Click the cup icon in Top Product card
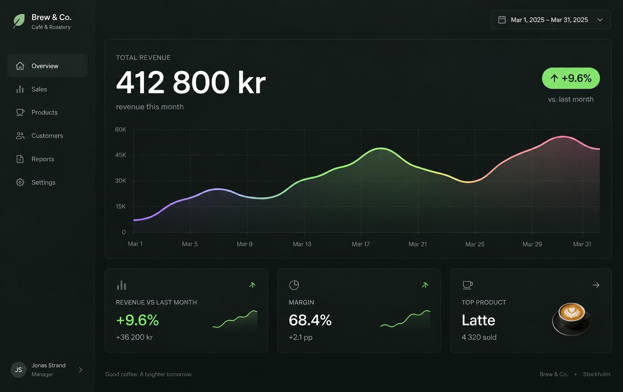Image resolution: width=623 pixels, height=392 pixels. 467,285
